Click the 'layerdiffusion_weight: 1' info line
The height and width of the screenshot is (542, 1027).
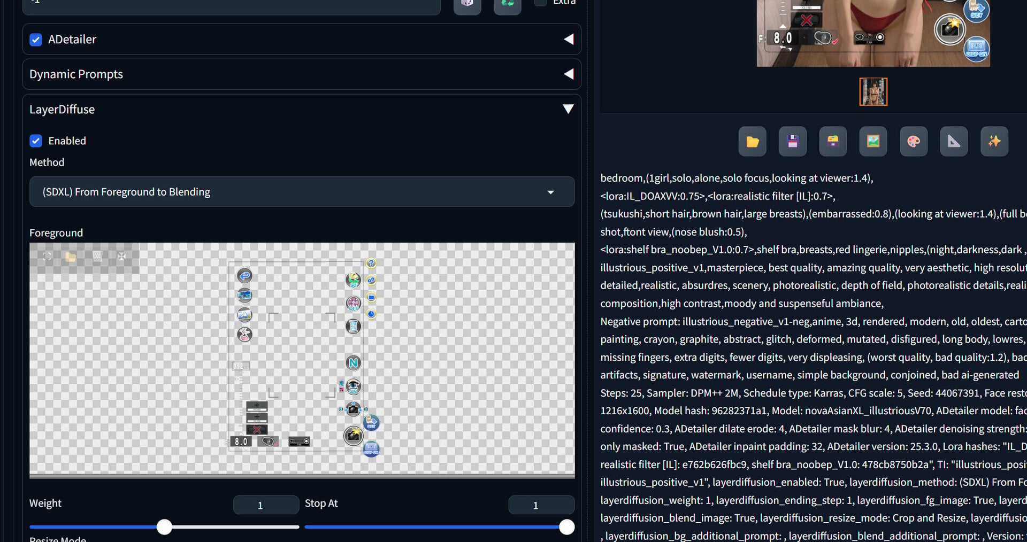coord(814,500)
